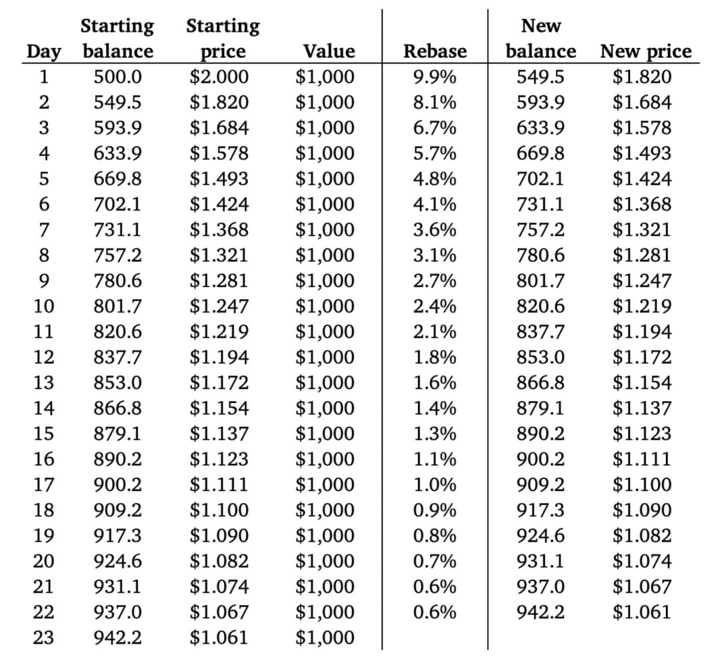Click the $1.100 starting price cell
720x665 pixels.
(219, 510)
